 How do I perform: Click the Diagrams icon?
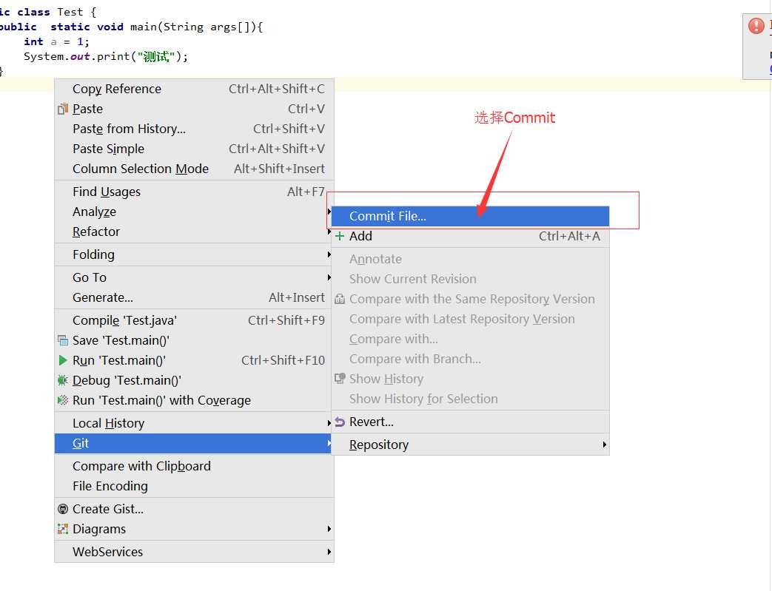(x=62, y=529)
